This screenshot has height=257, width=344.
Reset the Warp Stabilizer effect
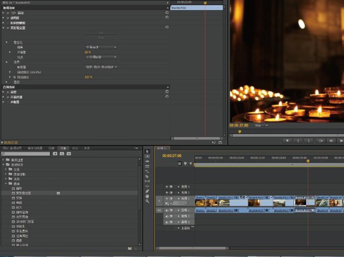[x=167, y=27]
